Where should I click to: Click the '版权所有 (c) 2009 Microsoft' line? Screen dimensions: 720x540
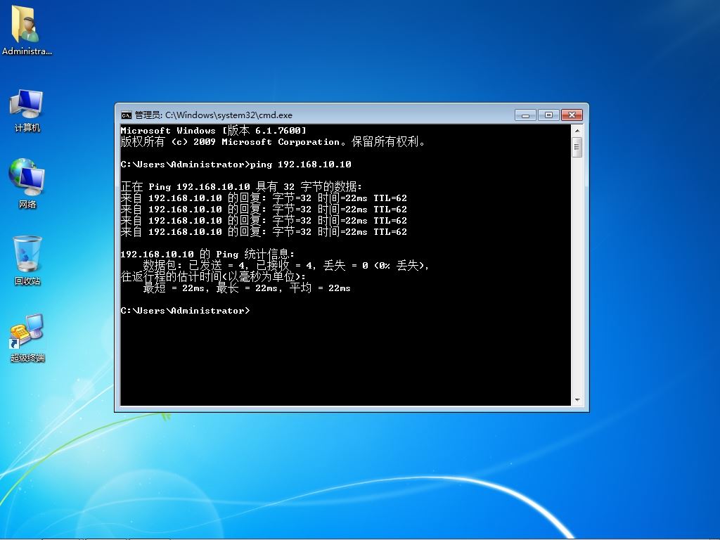[x=274, y=142]
